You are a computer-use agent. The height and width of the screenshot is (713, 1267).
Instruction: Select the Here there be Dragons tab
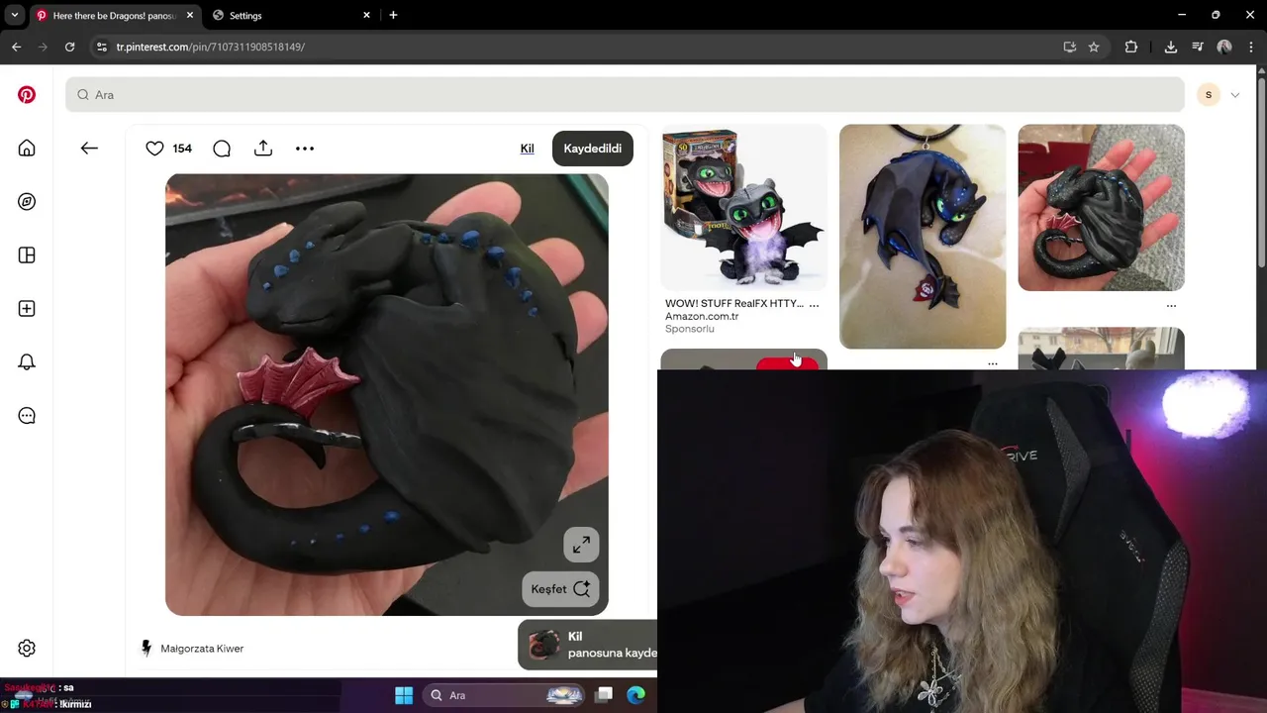click(x=115, y=16)
